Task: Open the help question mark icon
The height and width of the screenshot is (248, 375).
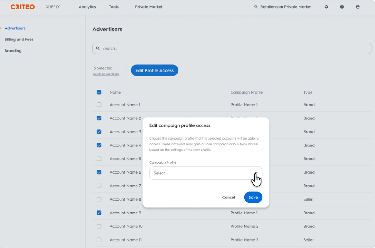Action: coord(342,7)
